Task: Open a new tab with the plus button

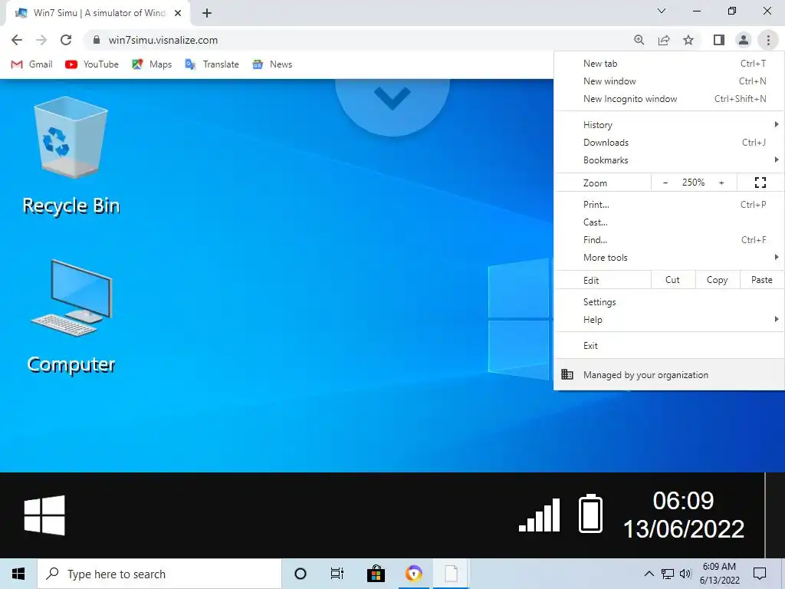Action: tap(207, 13)
